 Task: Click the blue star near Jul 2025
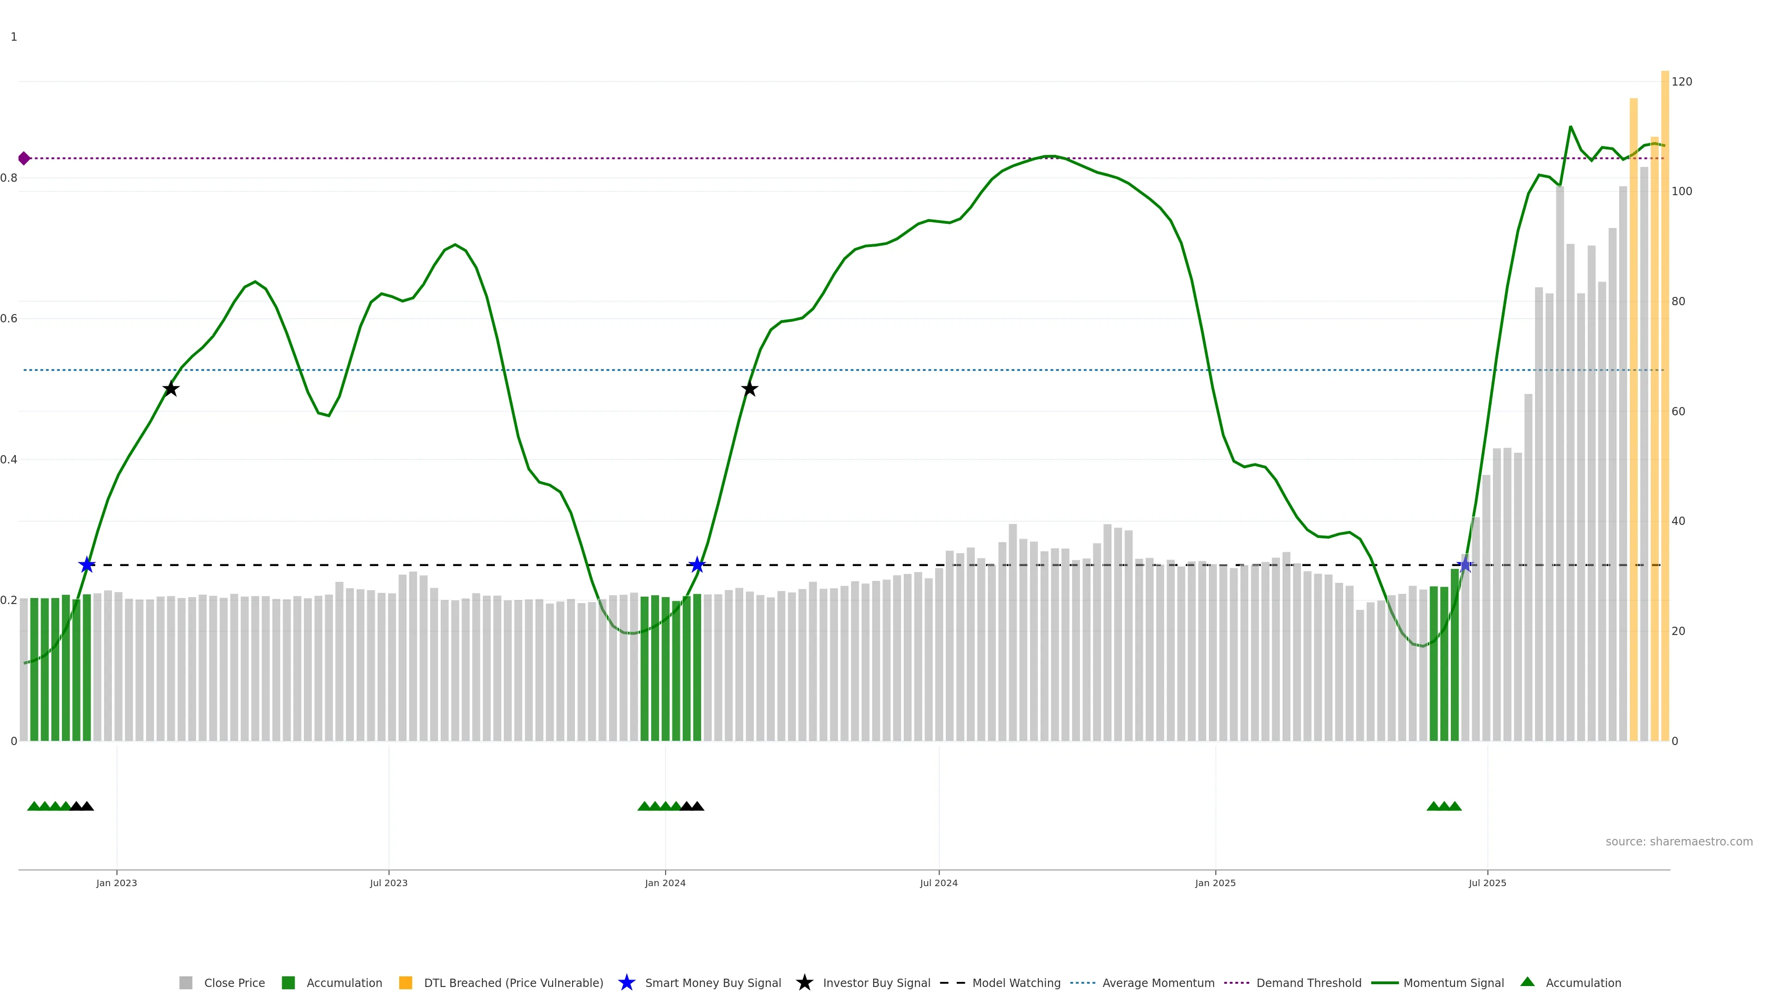click(1466, 565)
